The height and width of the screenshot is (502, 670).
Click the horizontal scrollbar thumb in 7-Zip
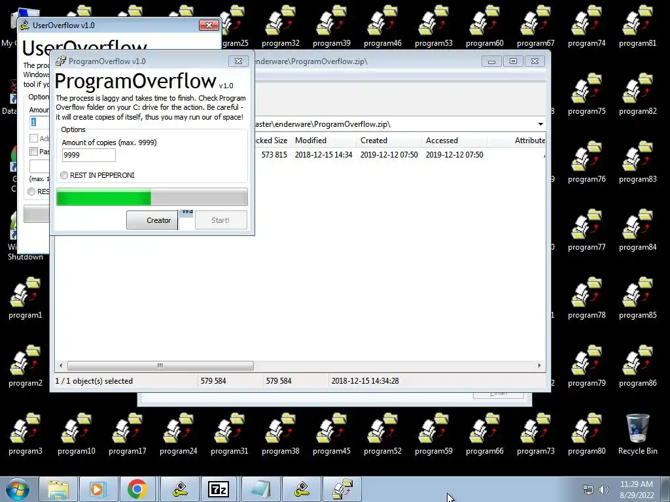[x=160, y=365]
